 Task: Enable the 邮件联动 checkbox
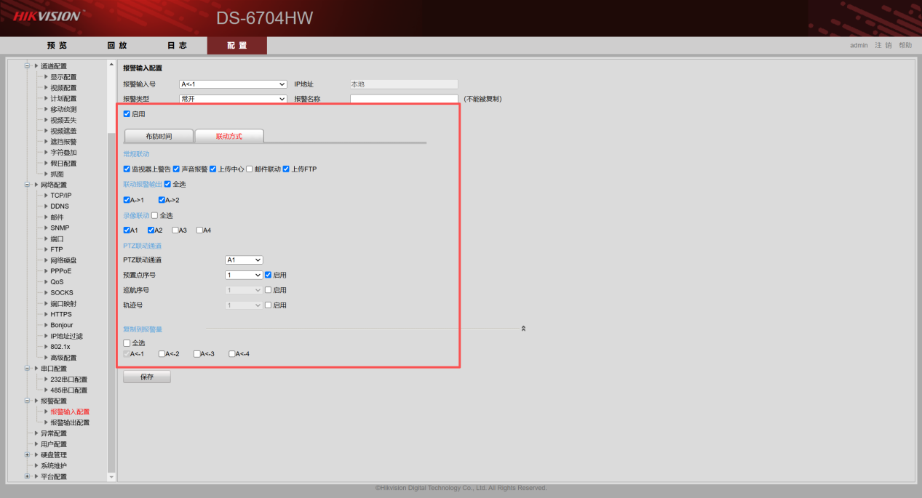(250, 169)
